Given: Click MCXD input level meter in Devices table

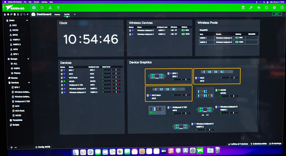Looking at the screenshot, I should tap(112, 81).
